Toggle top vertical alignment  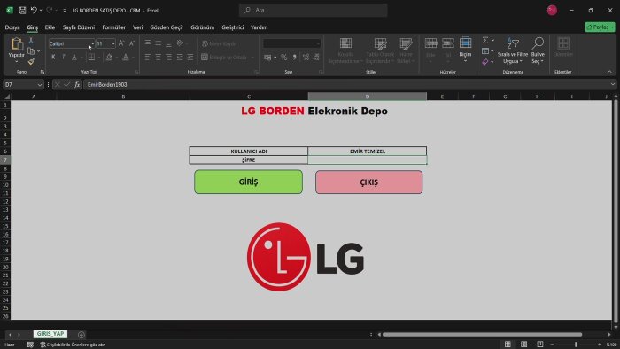coord(148,43)
